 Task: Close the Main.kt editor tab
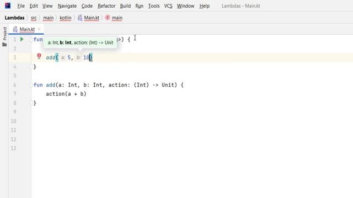pyautogui.click(x=39, y=29)
